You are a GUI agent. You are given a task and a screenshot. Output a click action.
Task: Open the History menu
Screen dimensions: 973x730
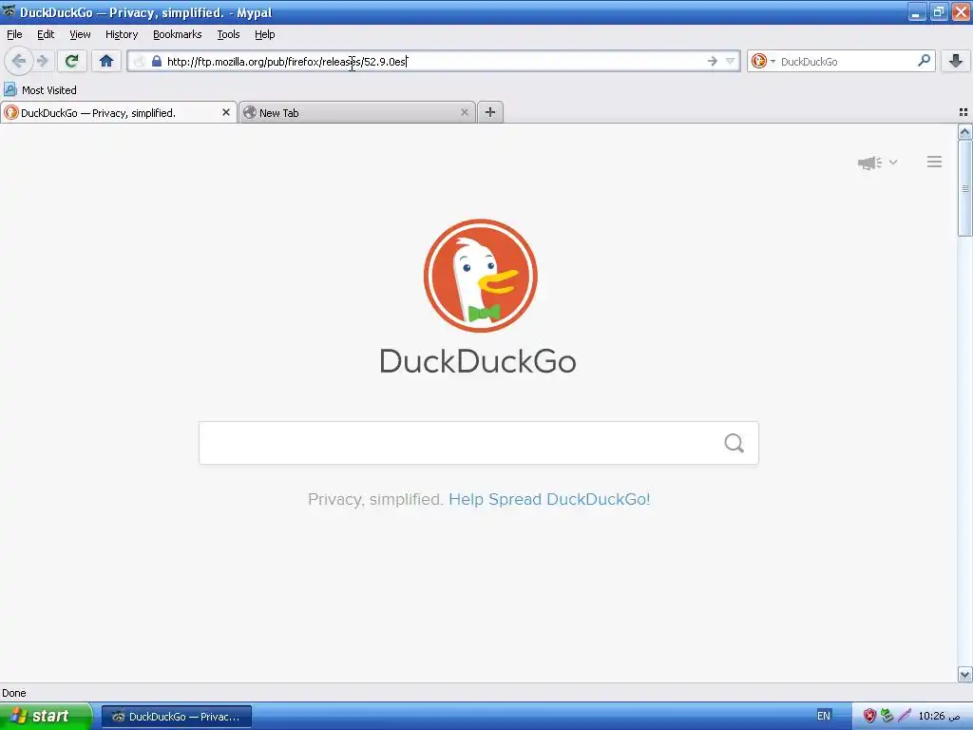coord(122,34)
